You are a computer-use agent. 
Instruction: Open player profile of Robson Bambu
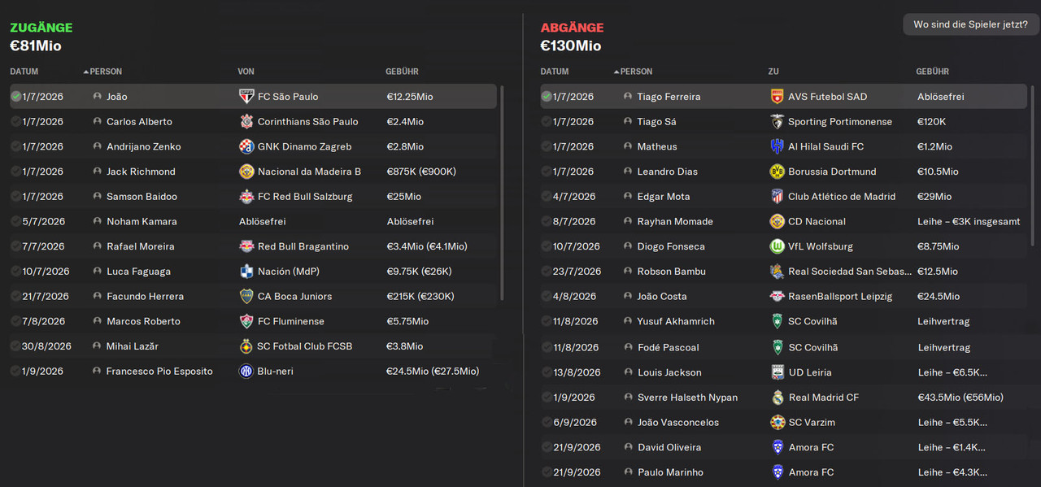click(671, 272)
